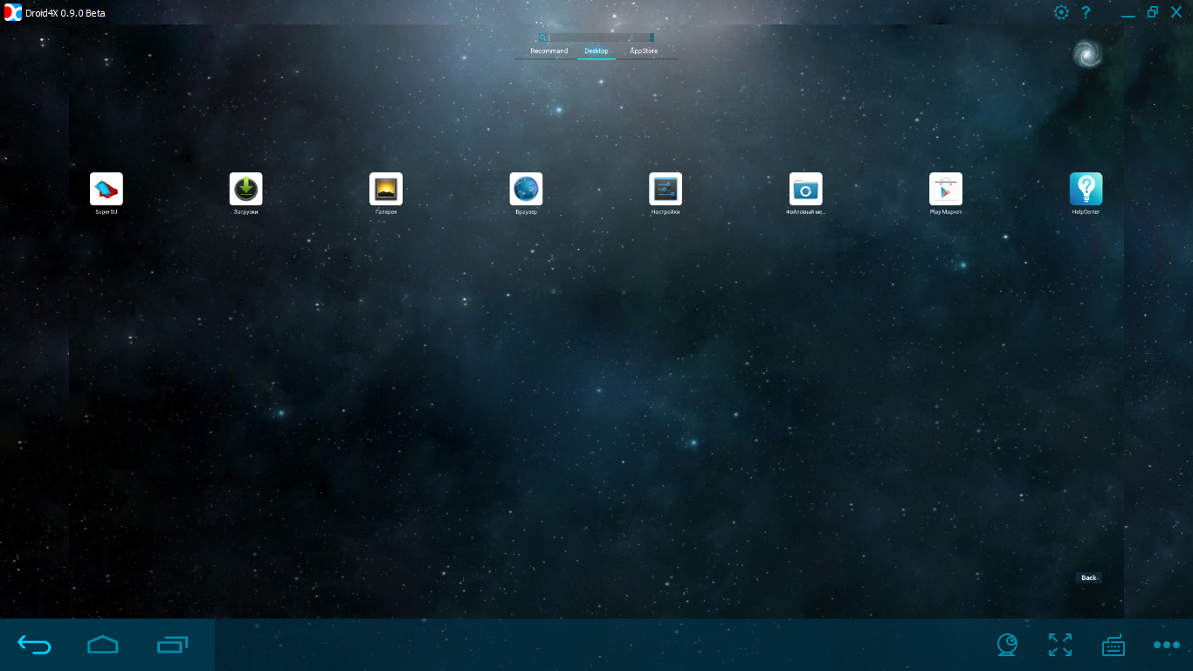
Task: Switch to the AppStore tab
Action: tap(644, 51)
